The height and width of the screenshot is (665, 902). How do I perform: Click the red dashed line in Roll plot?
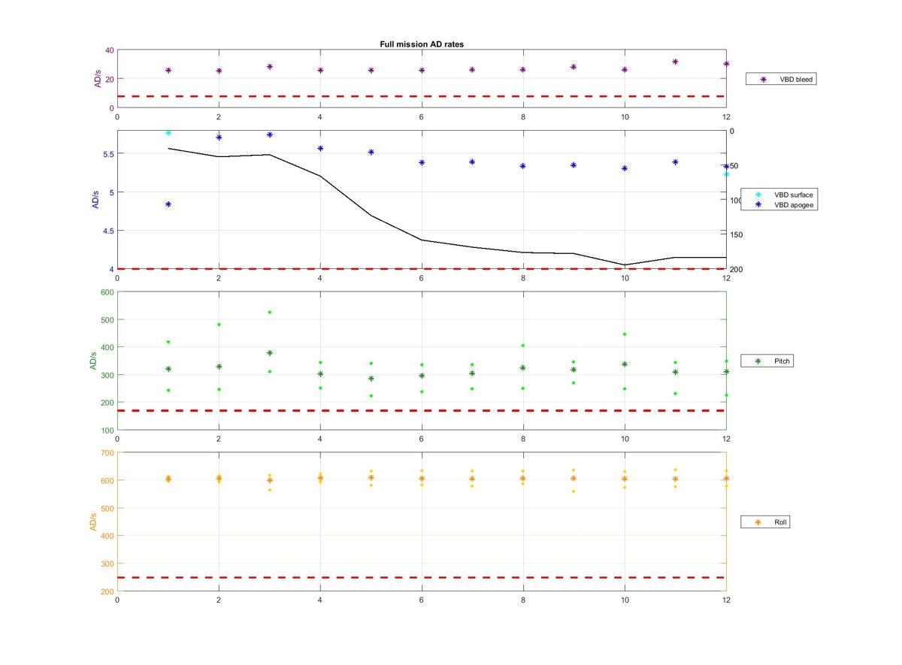point(422,578)
